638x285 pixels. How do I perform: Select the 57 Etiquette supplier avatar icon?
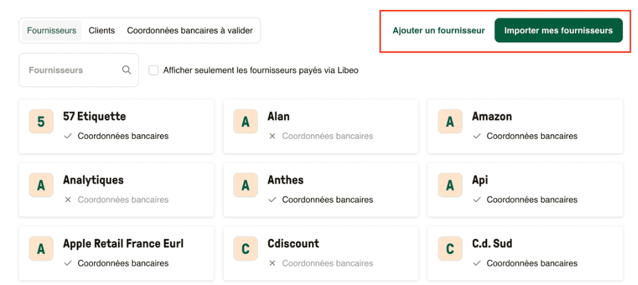pos(41,121)
